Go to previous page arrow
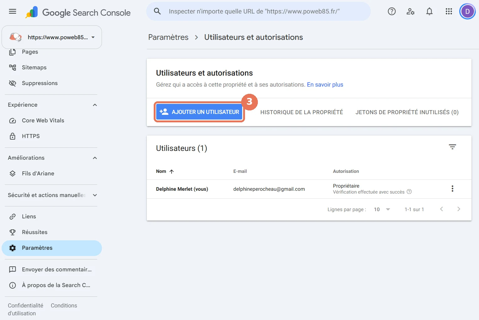This screenshot has width=479, height=320. (x=441, y=209)
